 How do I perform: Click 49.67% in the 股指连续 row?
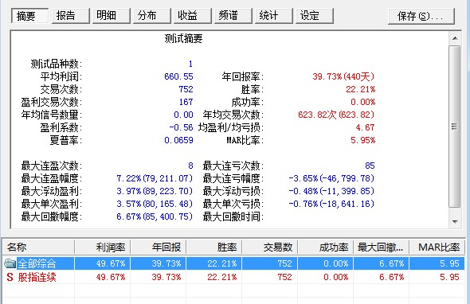coord(111,277)
